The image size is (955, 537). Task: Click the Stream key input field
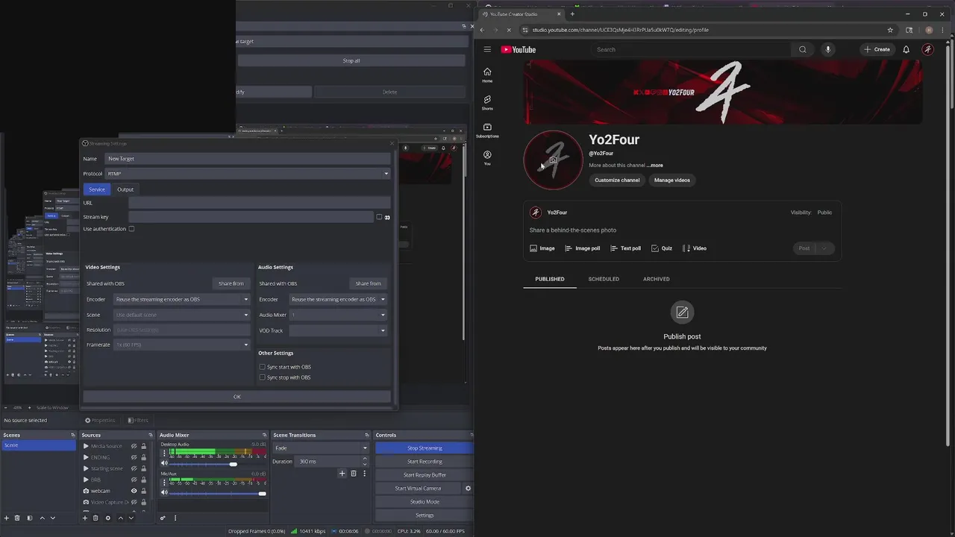coord(251,217)
